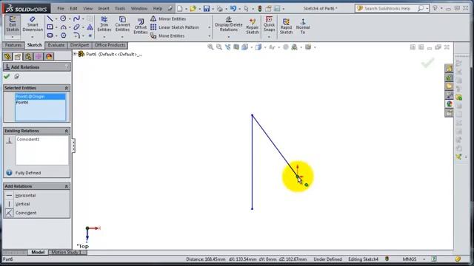Open Move Entities dropdown arrow

[209, 36]
